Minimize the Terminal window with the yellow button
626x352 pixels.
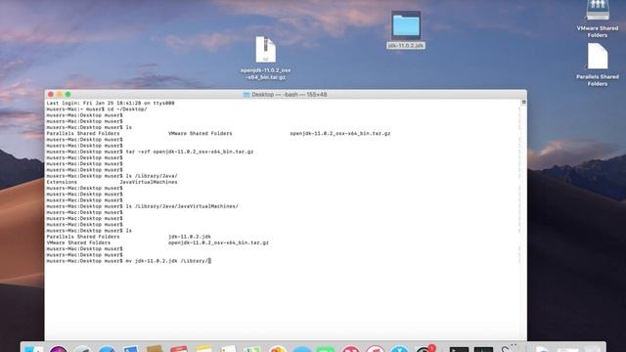60,95
